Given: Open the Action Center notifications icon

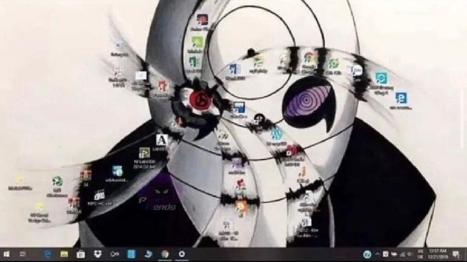Looking at the screenshot, I should click(x=456, y=254).
